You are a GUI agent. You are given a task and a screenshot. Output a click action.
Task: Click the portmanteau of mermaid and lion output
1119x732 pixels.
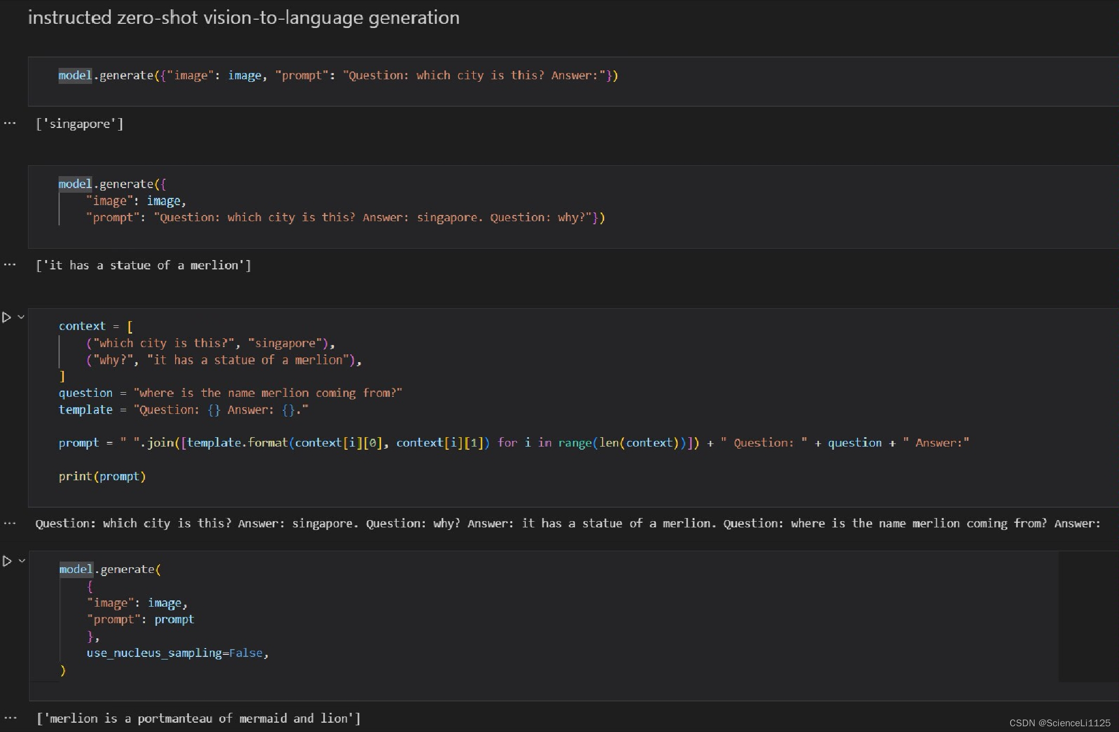[198, 719]
